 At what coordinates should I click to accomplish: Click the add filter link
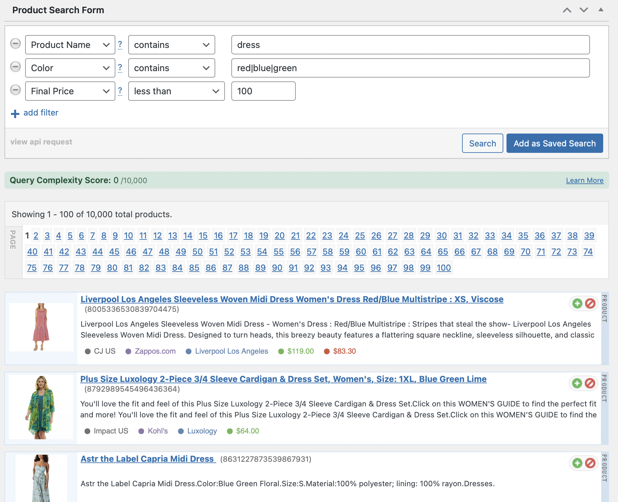click(x=41, y=113)
